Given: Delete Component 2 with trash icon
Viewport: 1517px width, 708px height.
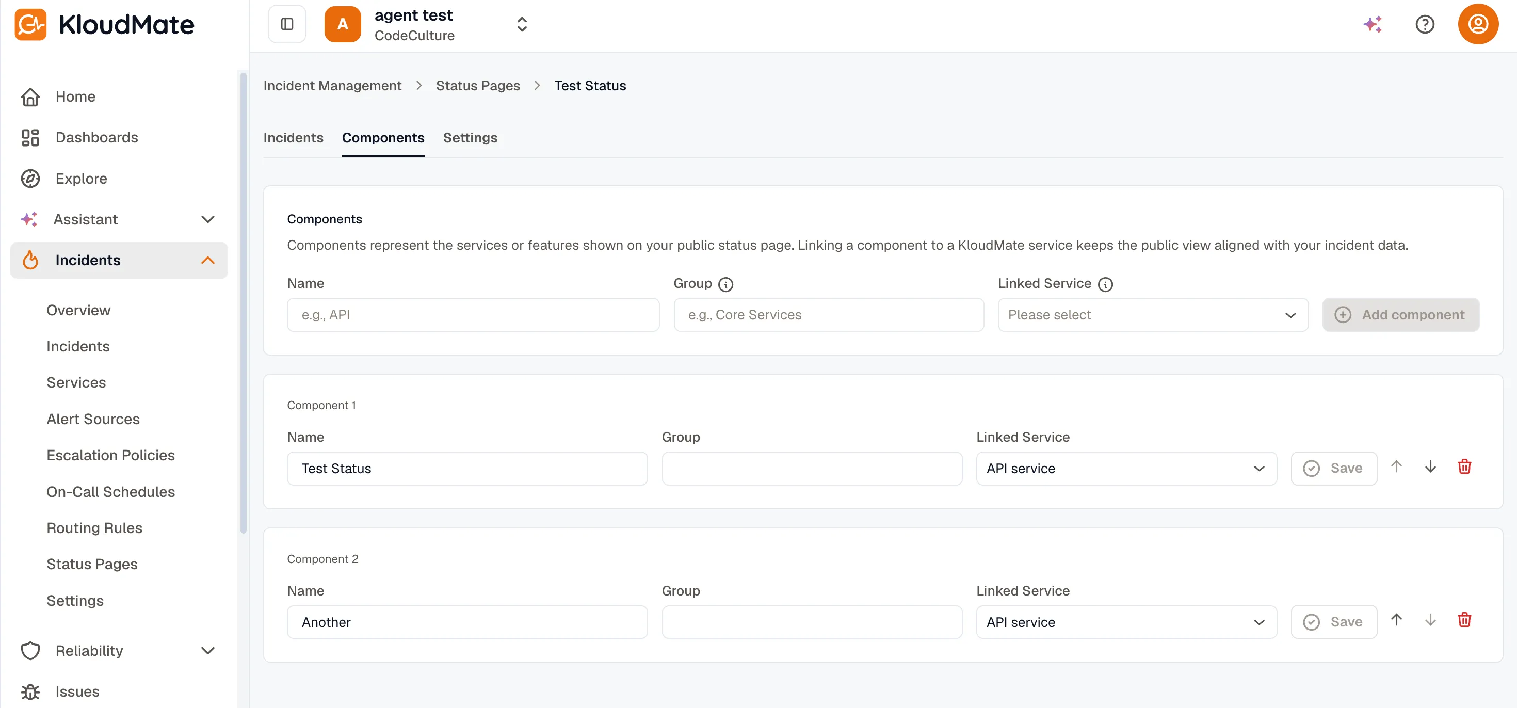Looking at the screenshot, I should (1464, 620).
